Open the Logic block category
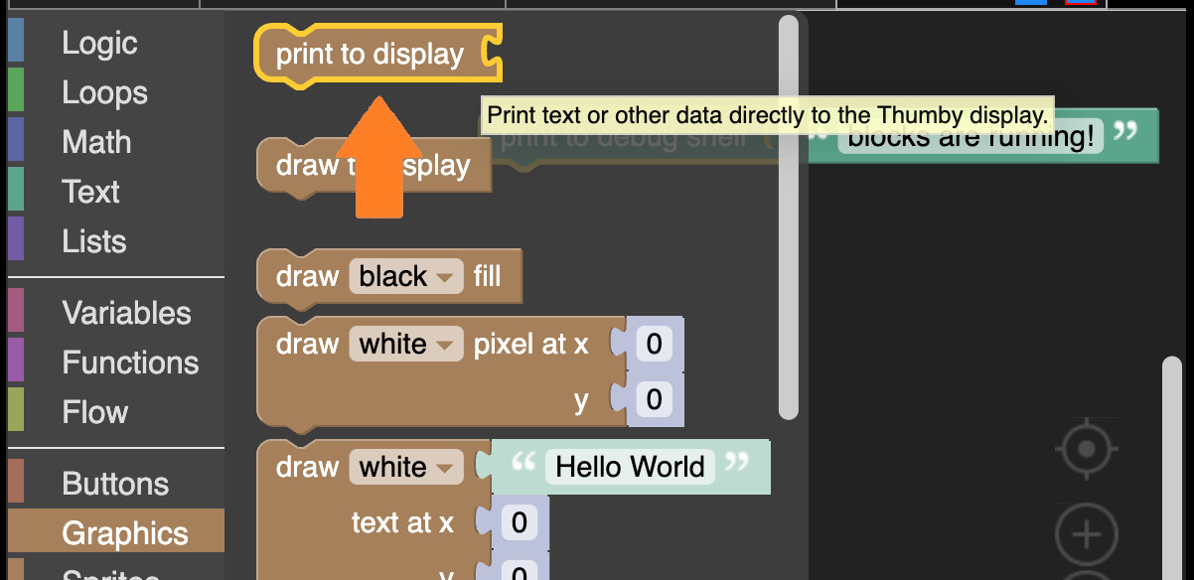 pyautogui.click(x=99, y=43)
